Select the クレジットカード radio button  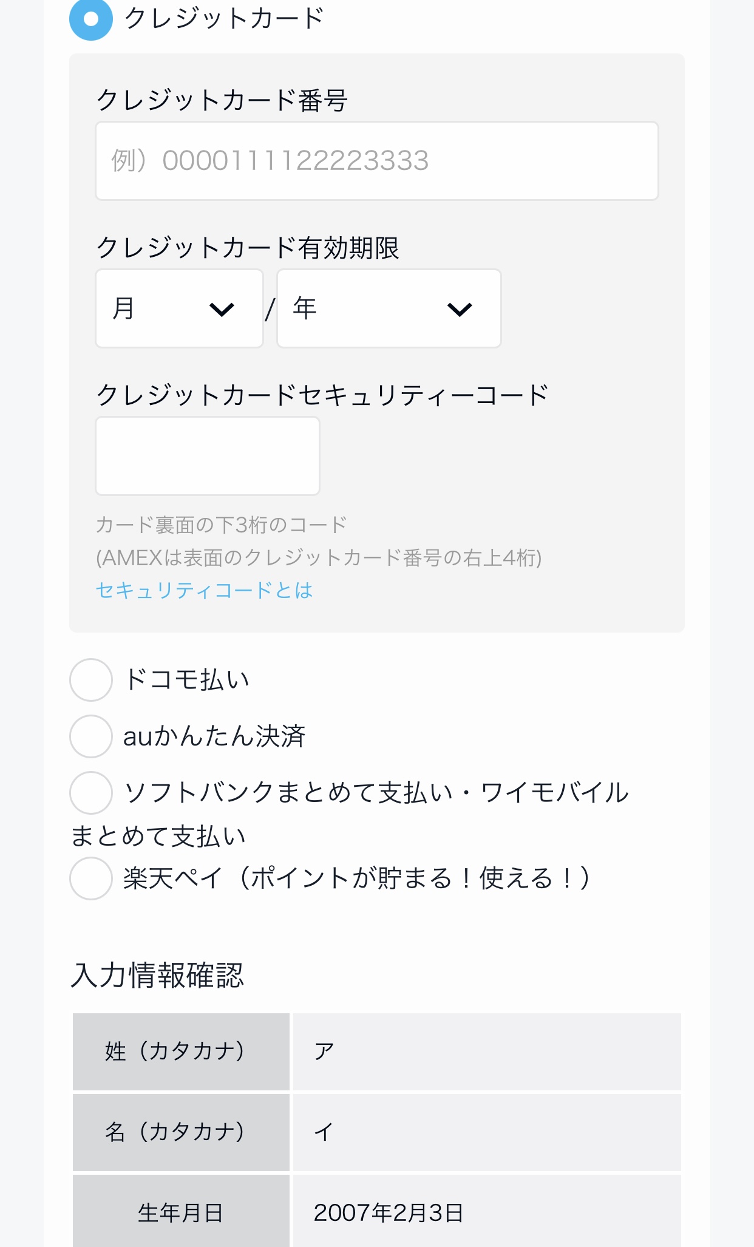(91, 19)
